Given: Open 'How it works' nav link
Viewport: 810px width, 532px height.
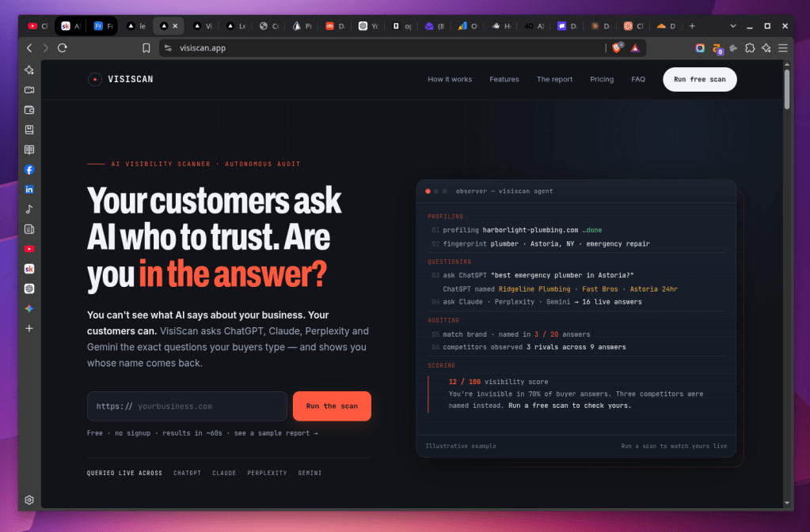Looking at the screenshot, I should 450,79.
